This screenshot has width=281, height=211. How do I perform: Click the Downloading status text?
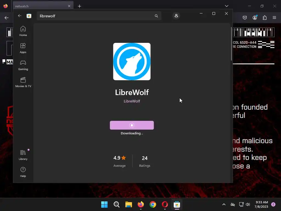[x=132, y=133]
